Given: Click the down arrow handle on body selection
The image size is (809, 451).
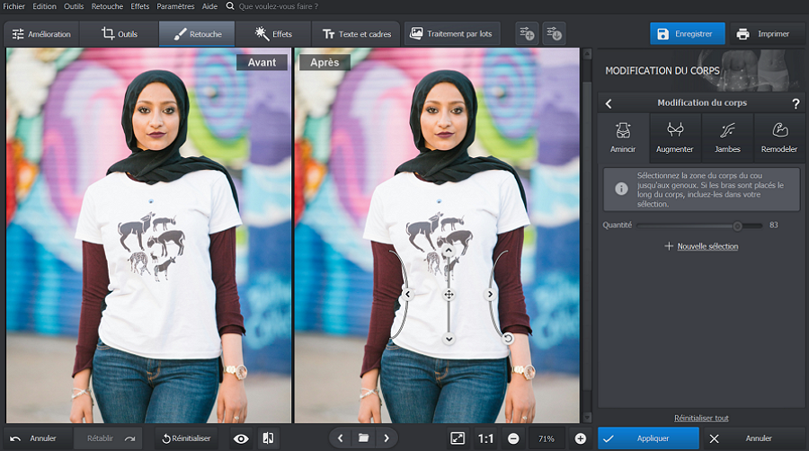Looking at the screenshot, I should pyautogui.click(x=449, y=339).
